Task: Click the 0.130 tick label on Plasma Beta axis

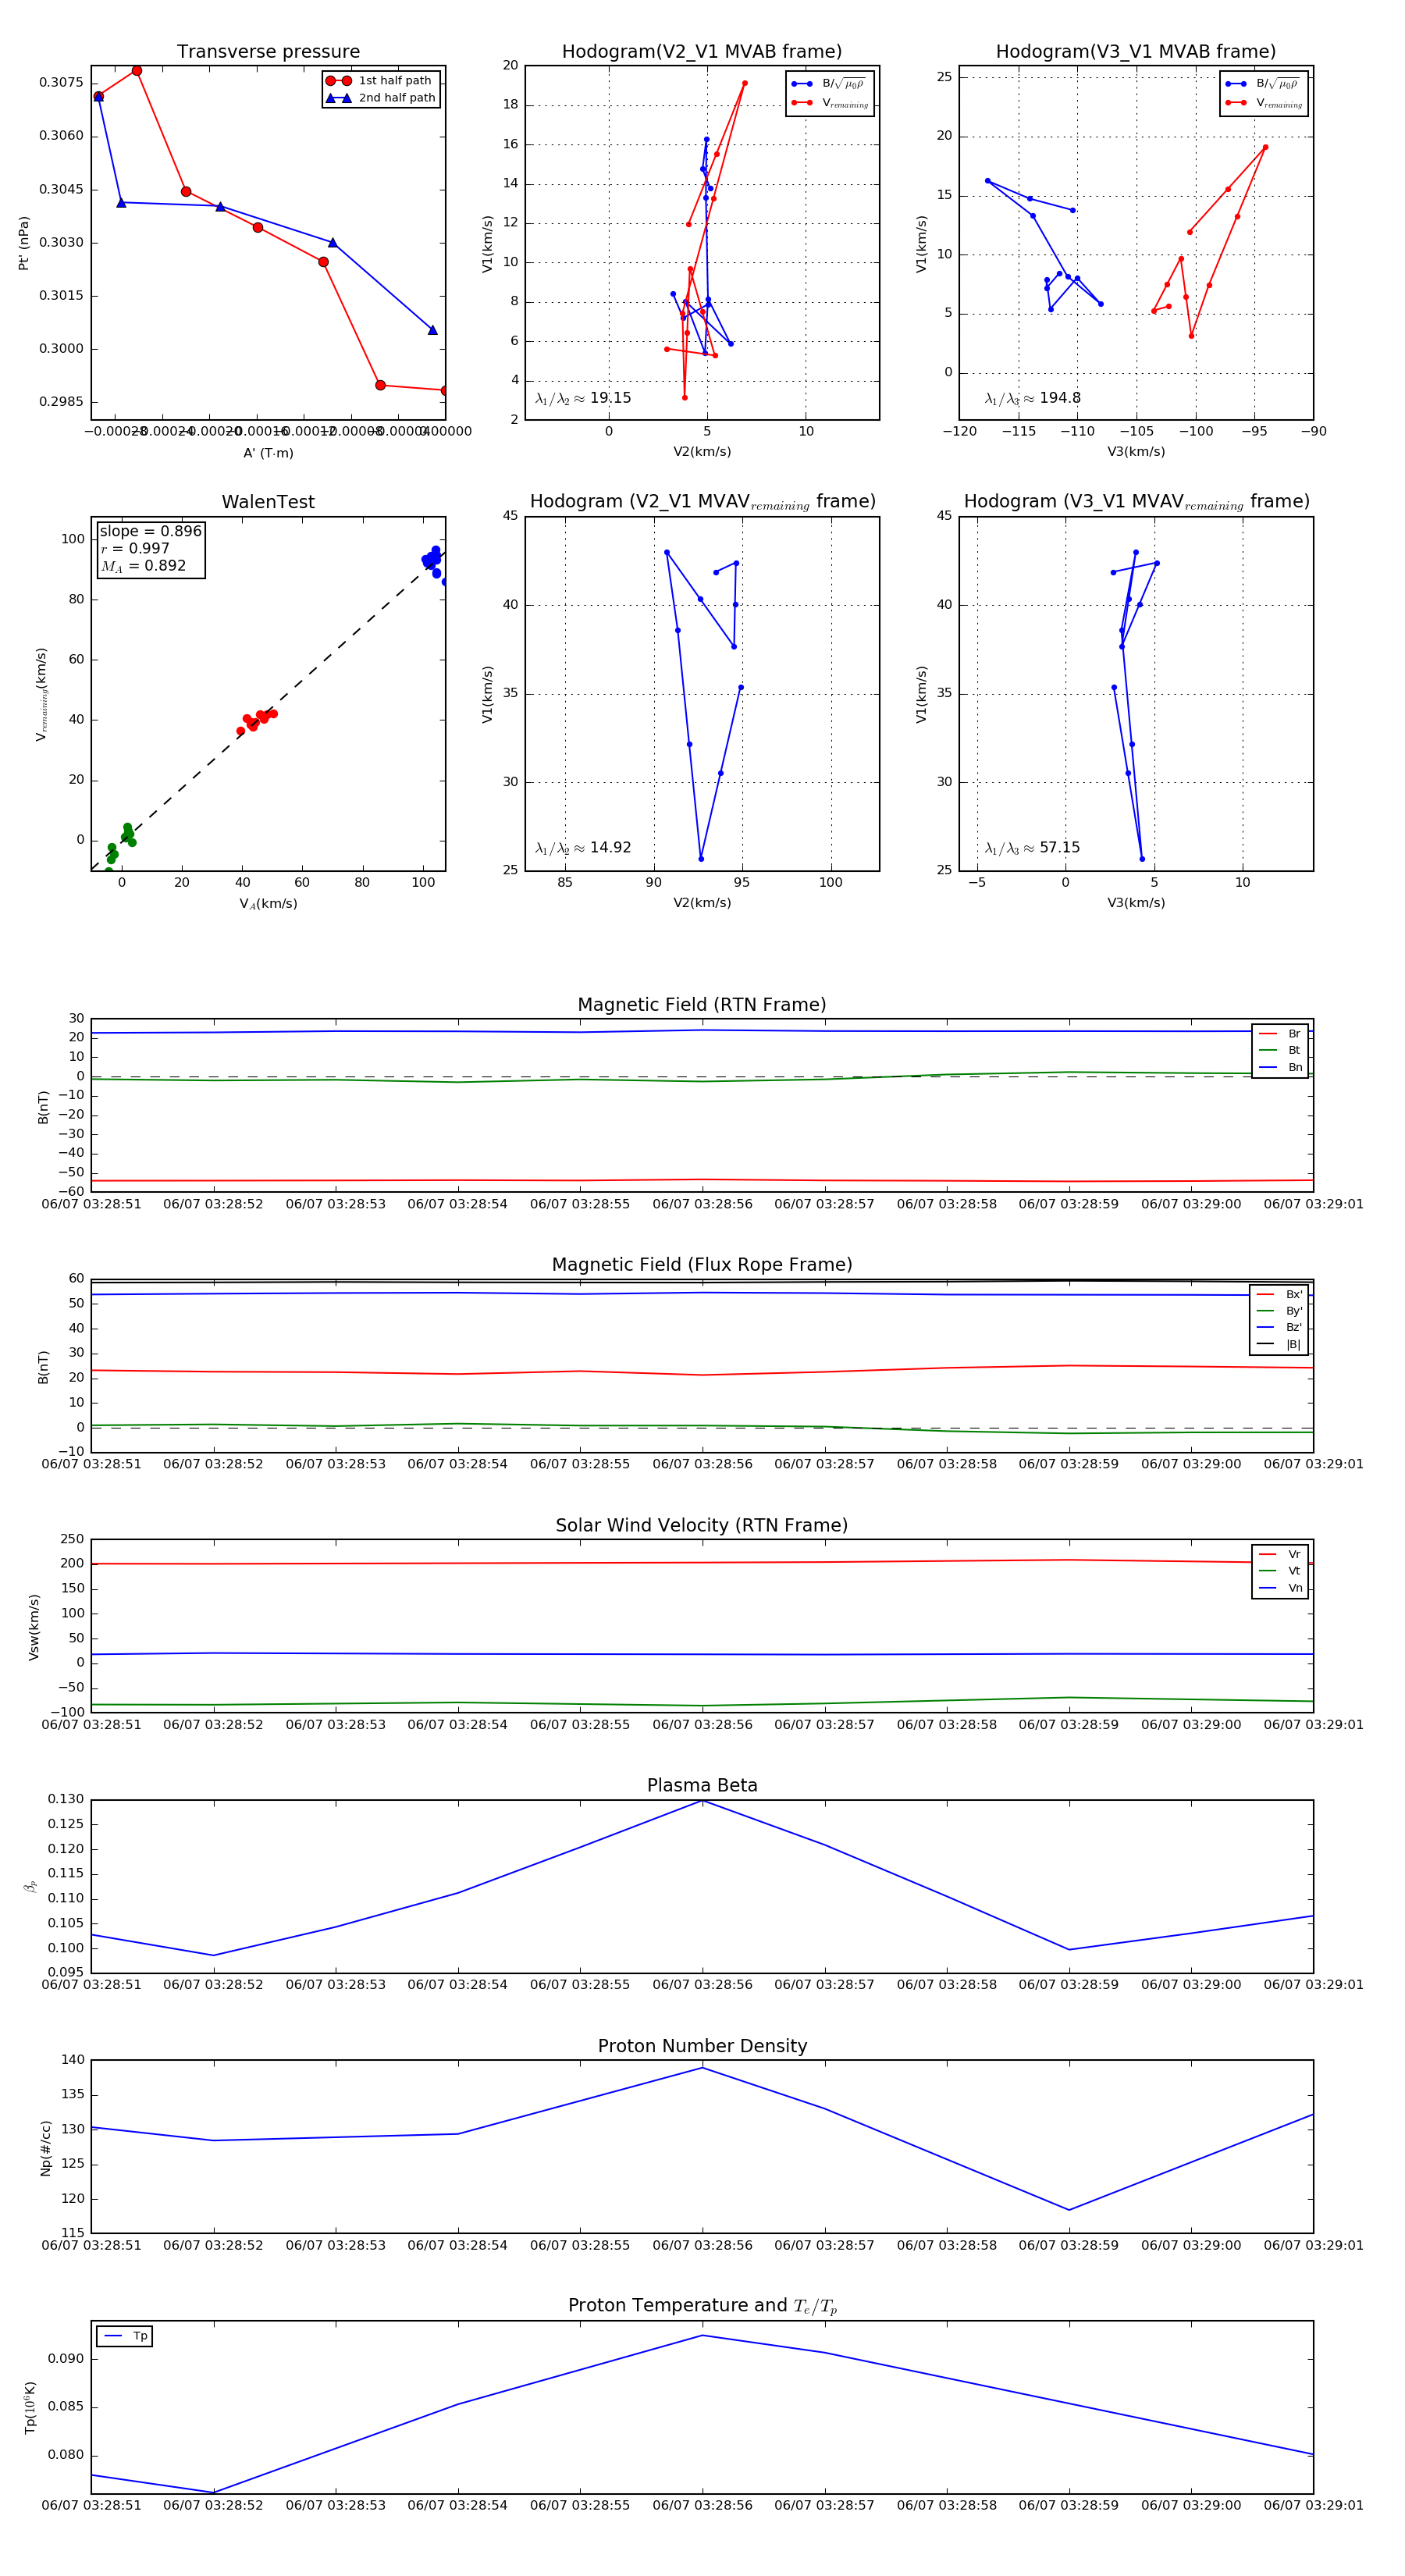Action: (66, 1799)
